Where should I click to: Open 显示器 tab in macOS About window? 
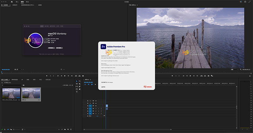coord(46,26)
